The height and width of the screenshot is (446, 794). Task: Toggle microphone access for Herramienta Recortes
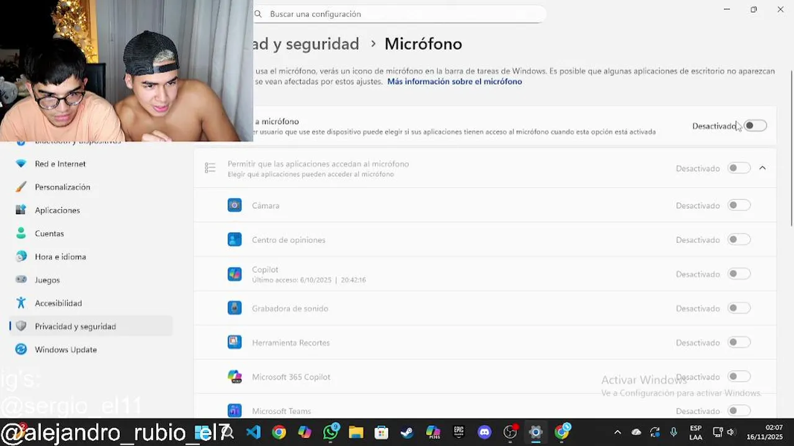(739, 342)
